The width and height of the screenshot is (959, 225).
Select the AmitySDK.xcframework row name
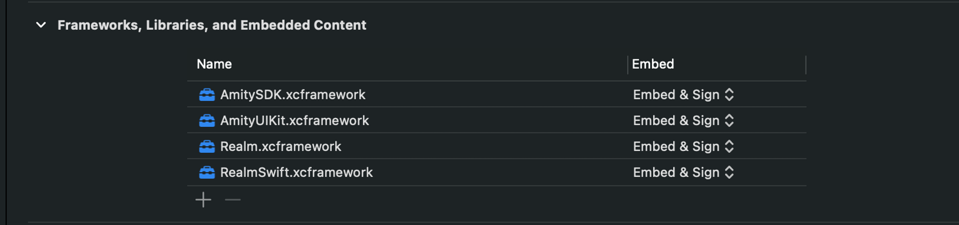[x=292, y=95]
